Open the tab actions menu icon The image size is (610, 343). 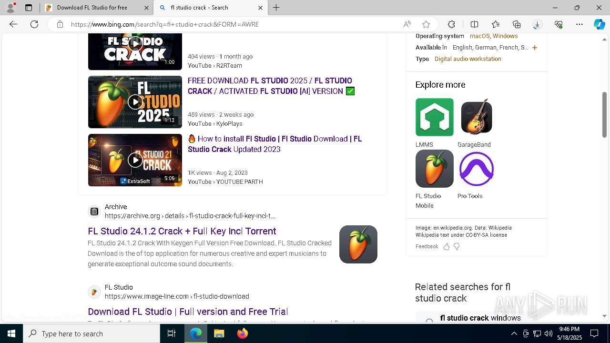(29, 8)
